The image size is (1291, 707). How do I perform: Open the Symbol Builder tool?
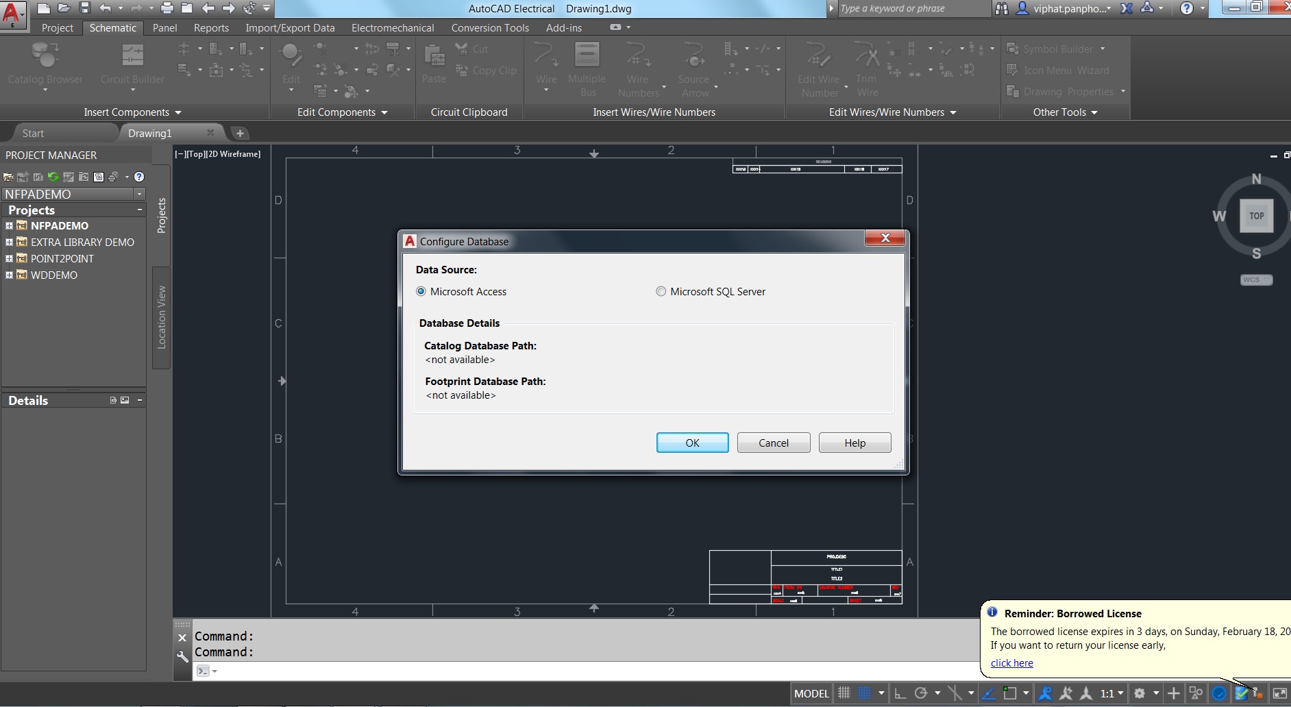(1055, 49)
